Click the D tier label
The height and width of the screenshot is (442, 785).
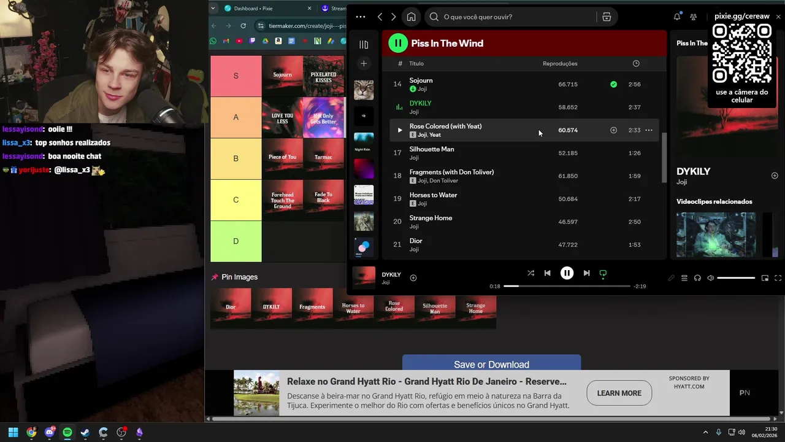coord(236,241)
